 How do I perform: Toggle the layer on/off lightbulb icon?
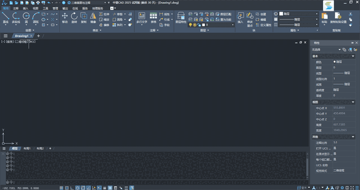[190, 25]
